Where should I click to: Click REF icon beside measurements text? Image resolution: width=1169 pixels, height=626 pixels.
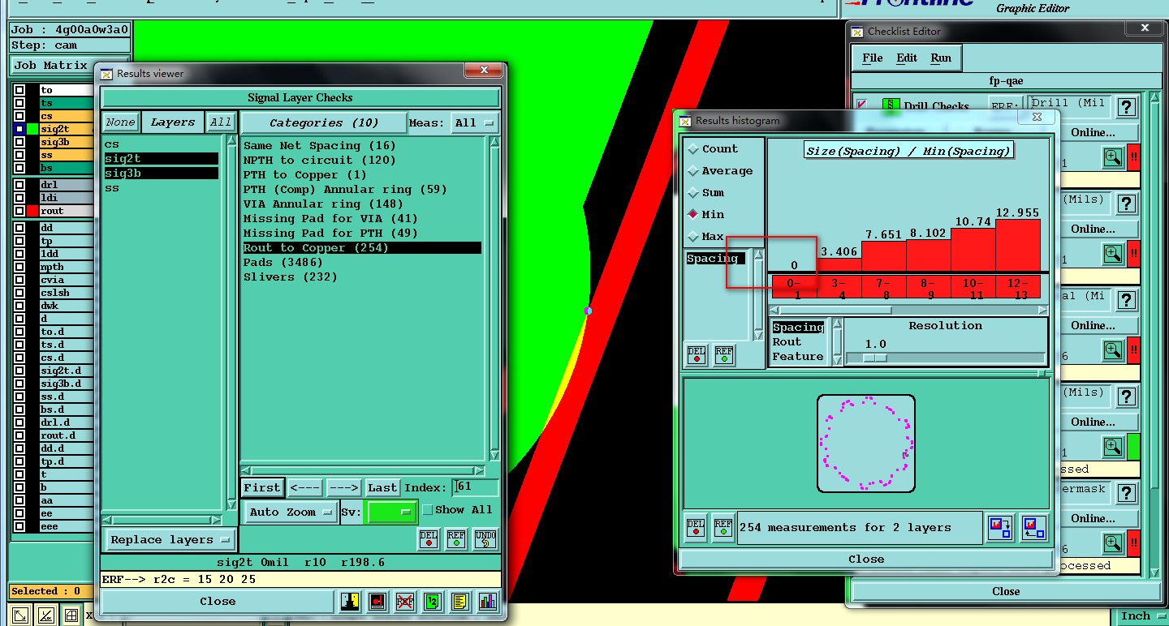coord(723,527)
